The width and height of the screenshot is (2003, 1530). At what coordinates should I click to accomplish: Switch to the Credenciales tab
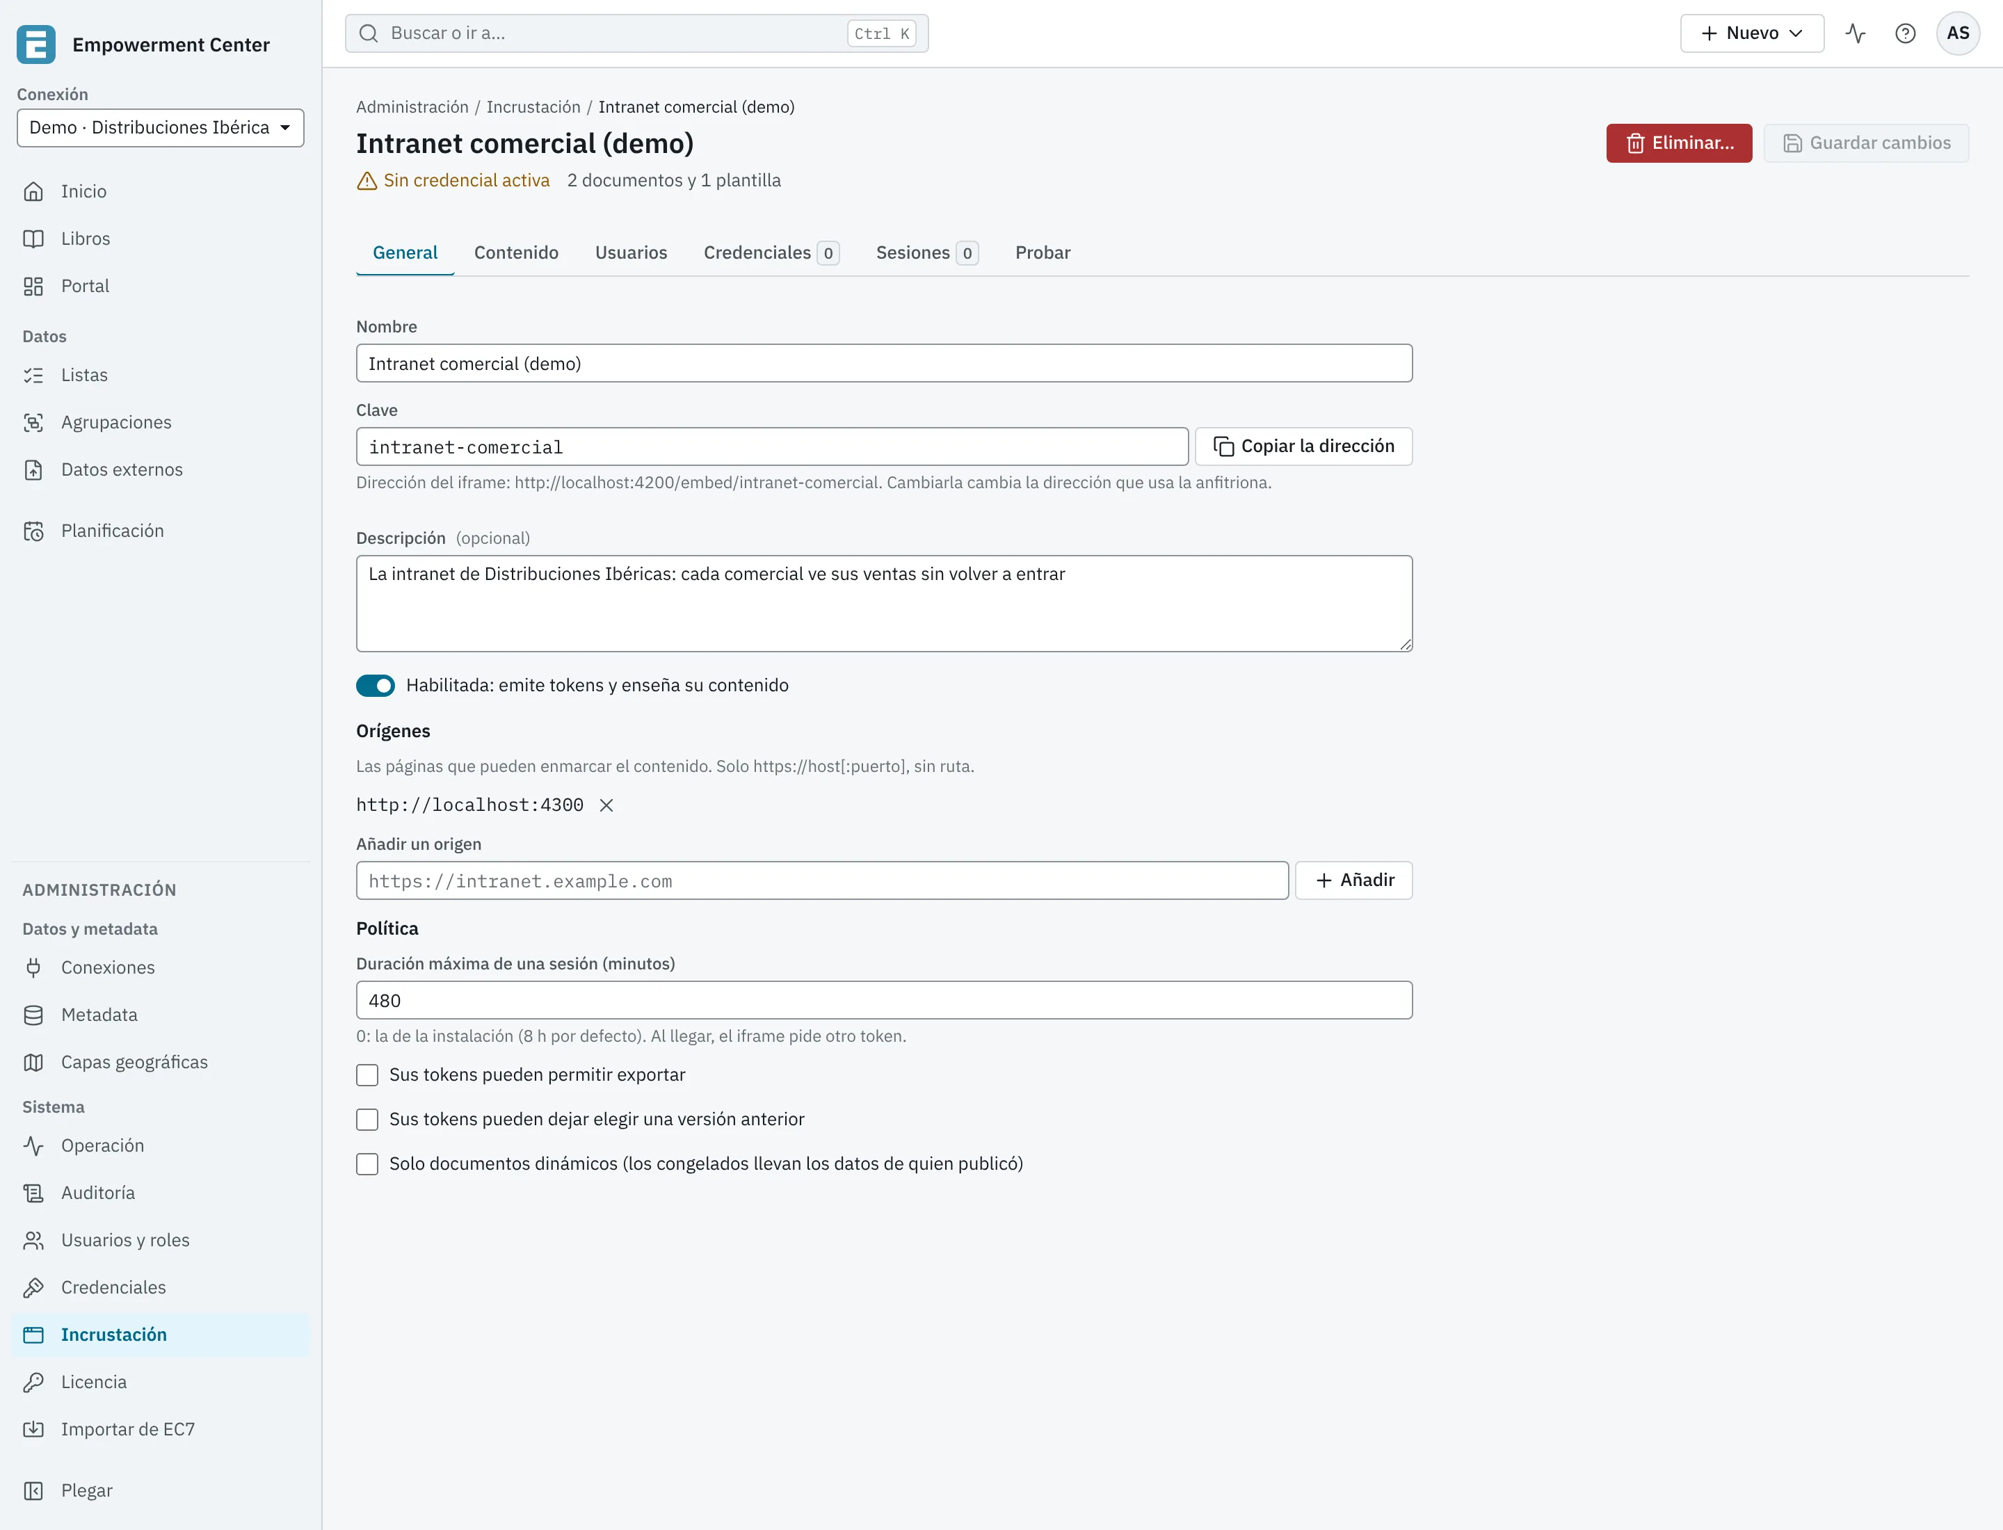pyautogui.click(x=771, y=253)
